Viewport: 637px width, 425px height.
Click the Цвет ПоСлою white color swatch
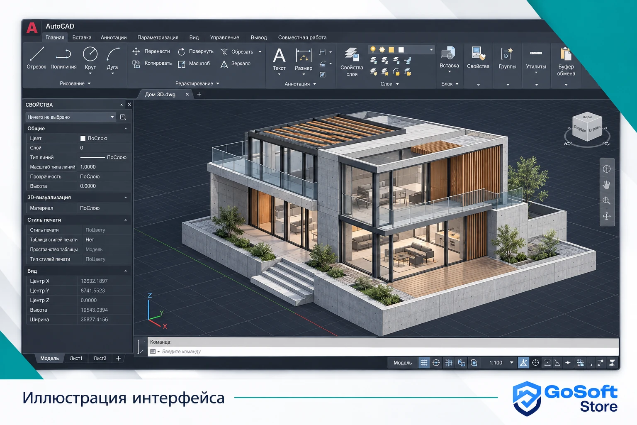pyautogui.click(x=83, y=139)
